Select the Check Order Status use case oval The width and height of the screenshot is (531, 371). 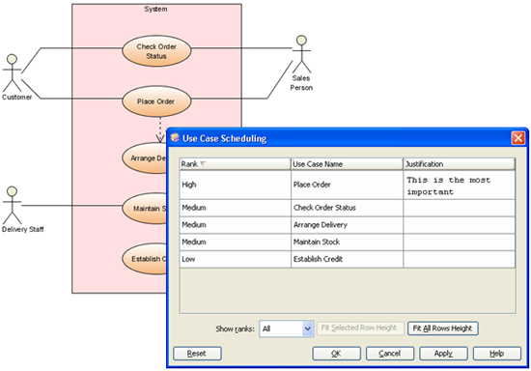coord(156,51)
